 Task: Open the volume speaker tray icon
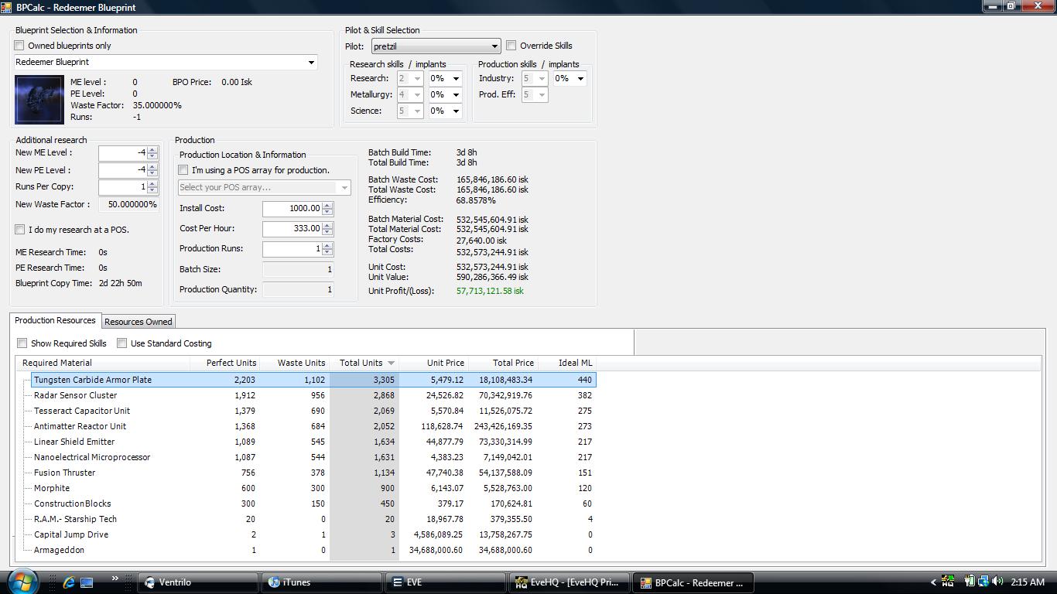pos(997,582)
